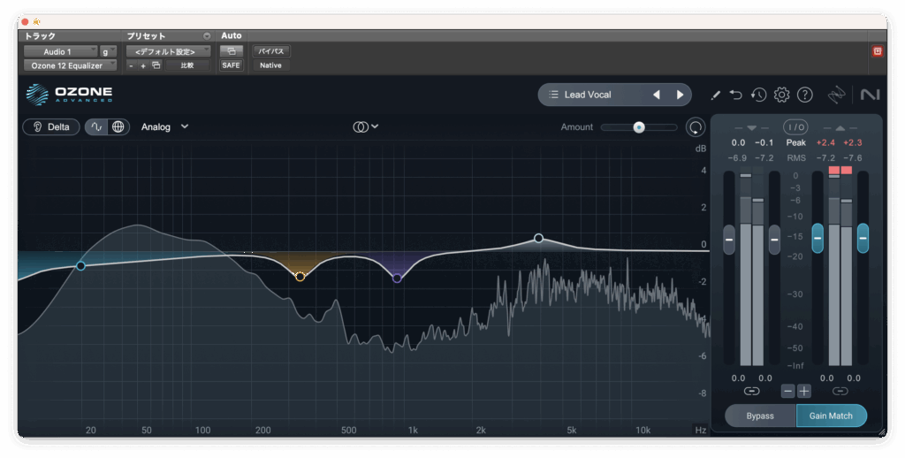Click the undo arrow icon
The image size is (905, 458).
[x=736, y=95]
